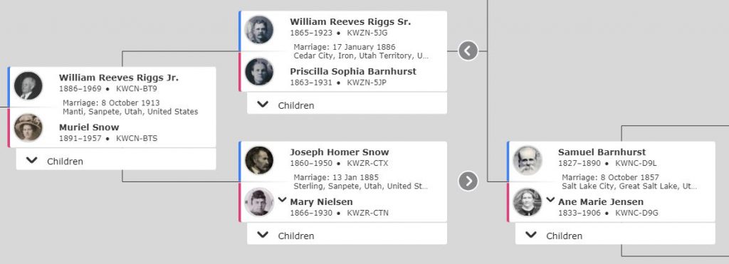This screenshot has height=264, width=729.
Task: Expand ancestors with right arrow circle
Action: tap(468, 181)
